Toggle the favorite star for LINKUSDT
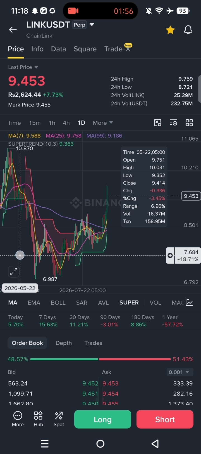201x454 pixels. (170, 30)
